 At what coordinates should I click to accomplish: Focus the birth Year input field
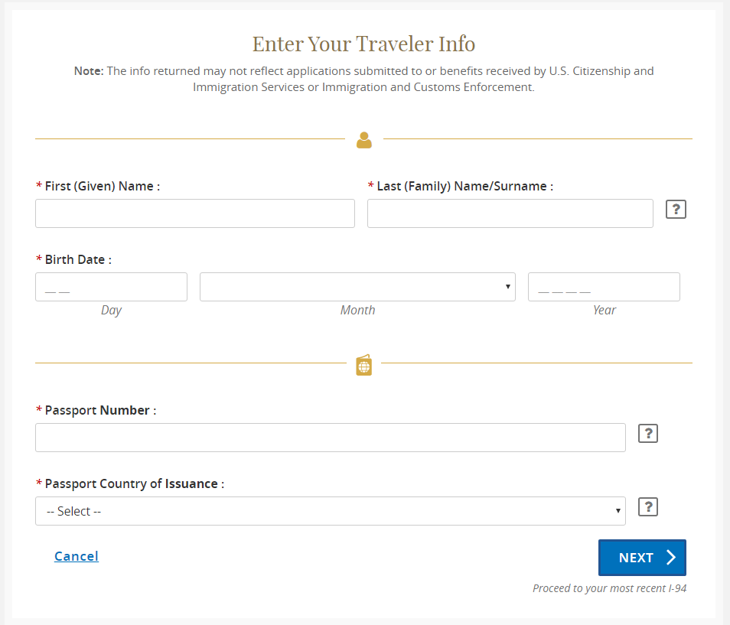604,287
